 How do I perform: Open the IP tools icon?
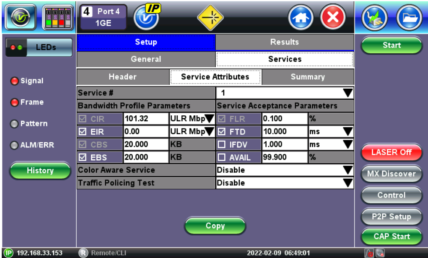point(146,17)
